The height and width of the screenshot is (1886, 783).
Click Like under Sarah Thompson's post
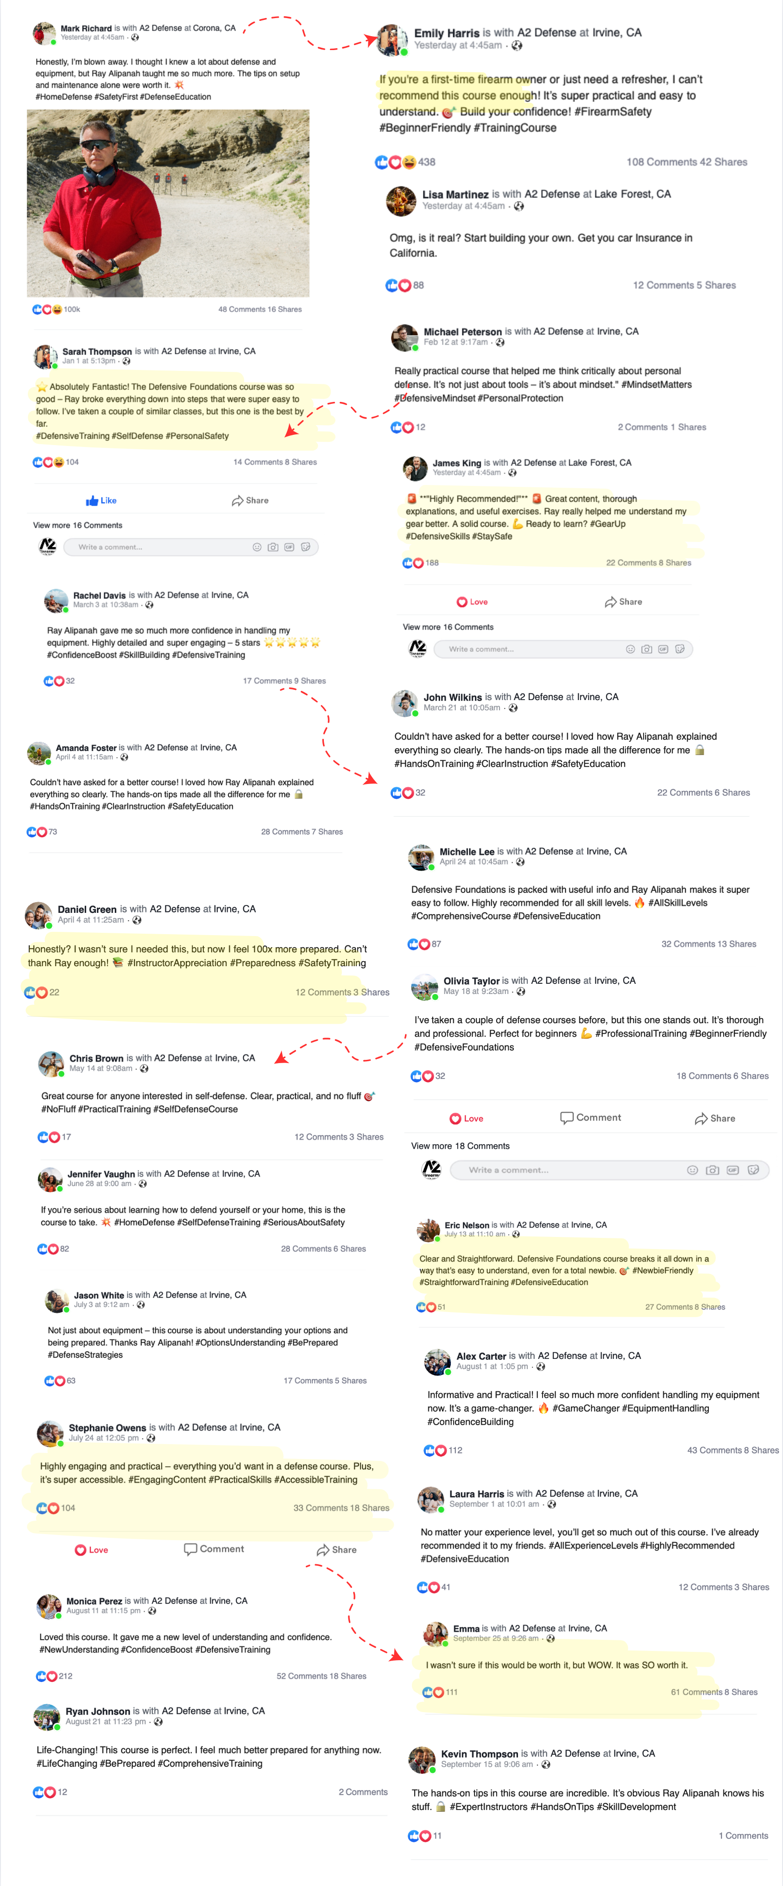point(101,501)
